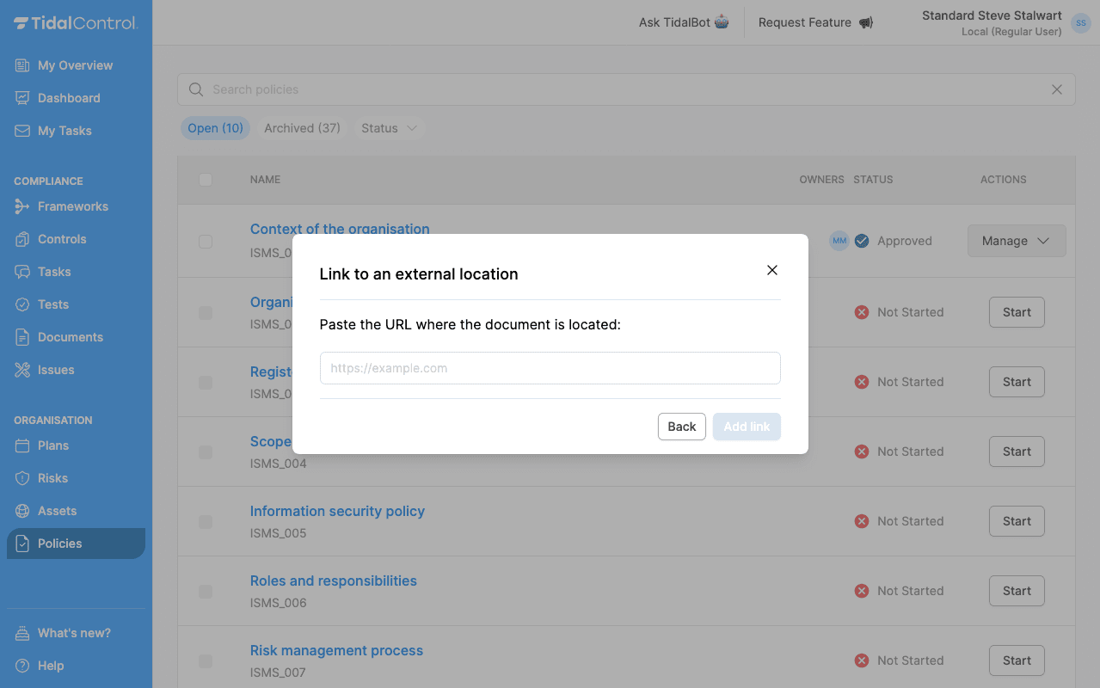Switch to the Archived (37) tab

click(x=302, y=127)
